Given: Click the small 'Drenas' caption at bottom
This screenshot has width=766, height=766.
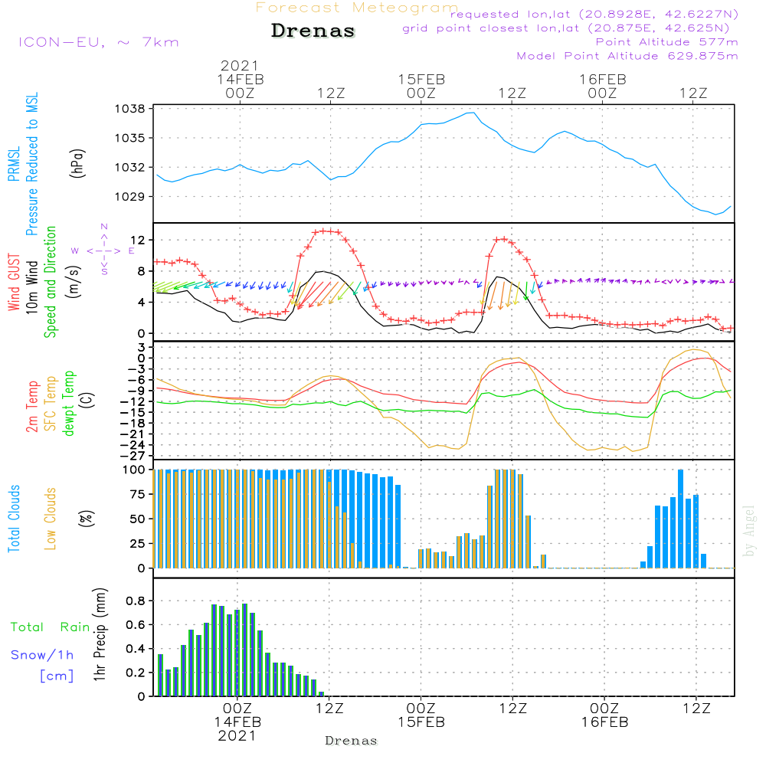Looking at the screenshot, I should 351,741.
